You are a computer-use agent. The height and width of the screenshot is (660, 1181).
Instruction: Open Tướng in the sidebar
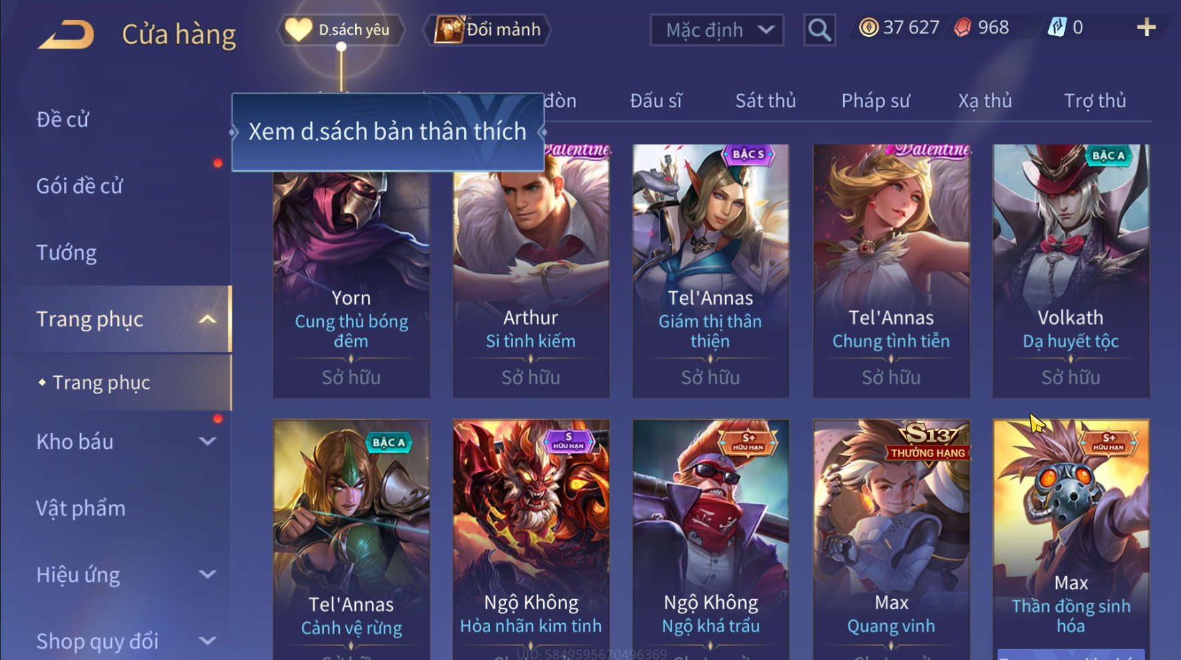tap(66, 253)
